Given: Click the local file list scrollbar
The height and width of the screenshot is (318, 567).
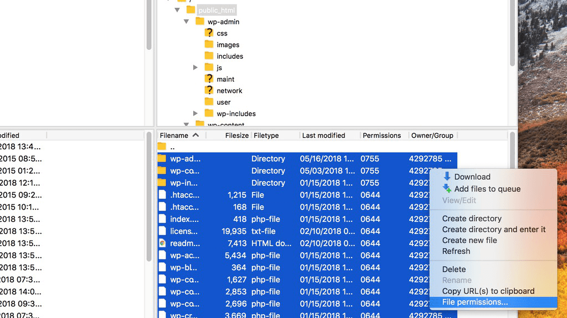Looking at the screenshot, I should pyautogui.click(x=148, y=196).
